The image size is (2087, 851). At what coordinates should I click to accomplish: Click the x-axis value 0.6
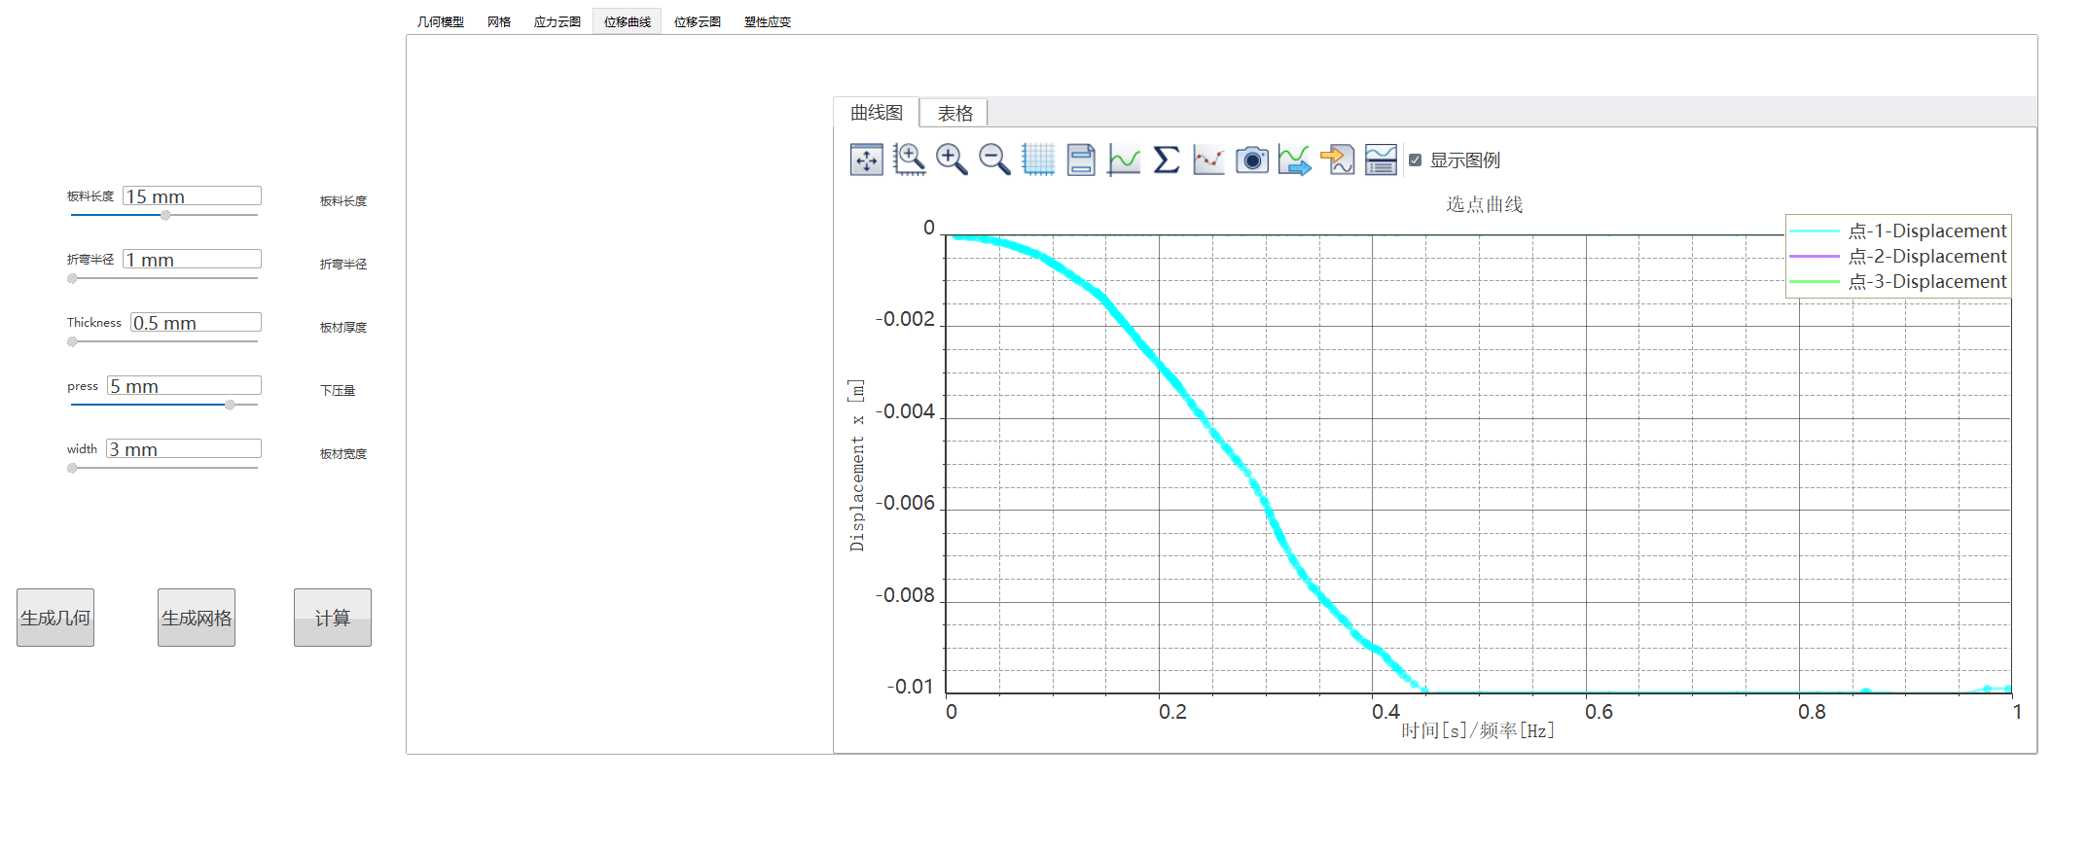1599,712
